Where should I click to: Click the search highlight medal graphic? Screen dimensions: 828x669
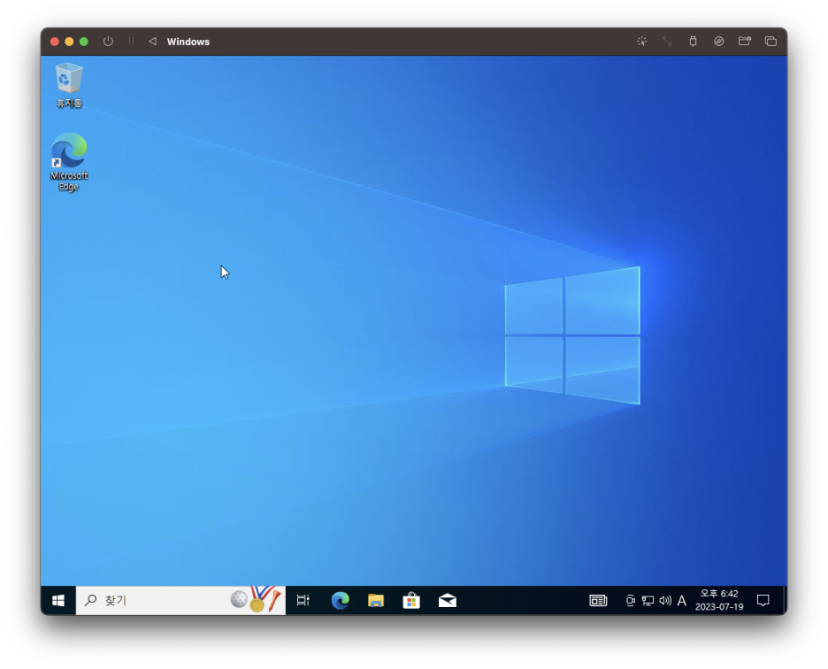(x=256, y=599)
